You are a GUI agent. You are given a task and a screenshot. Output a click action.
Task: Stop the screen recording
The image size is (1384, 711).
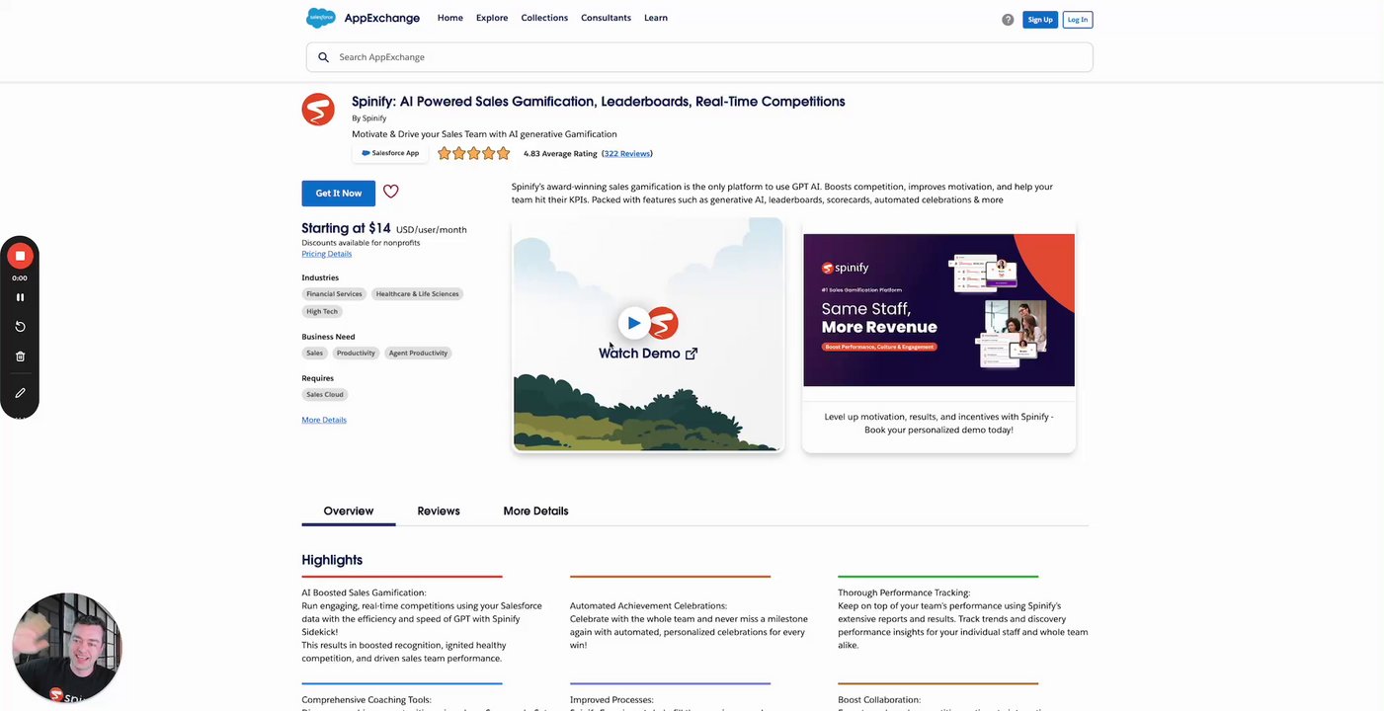click(x=20, y=256)
